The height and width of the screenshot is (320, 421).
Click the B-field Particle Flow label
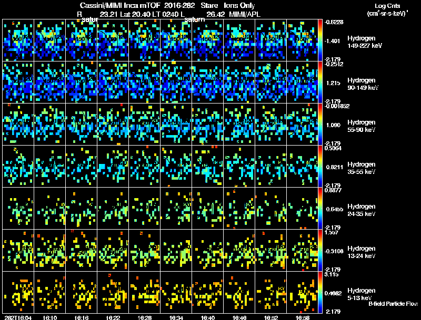click(393, 304)
